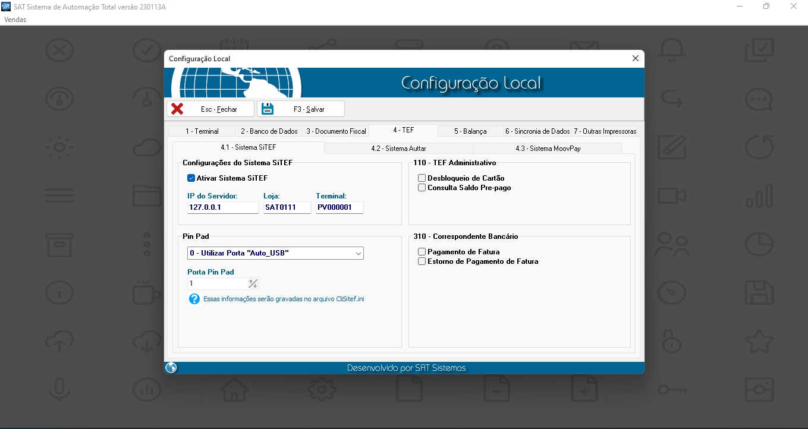The image size is (808, 429).
Task: Switch to the 3 - Documento Fiscal tab
Action: point(336,131)
